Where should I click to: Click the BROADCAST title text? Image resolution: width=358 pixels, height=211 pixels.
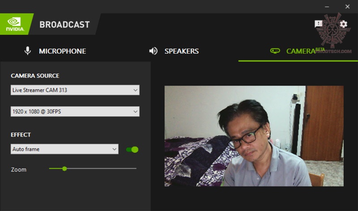pyautogui.click(x=64, y=25)
